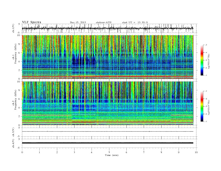Click the time axis tick label 9
Screen dimensions: 221x171
[x=179, y=152]
